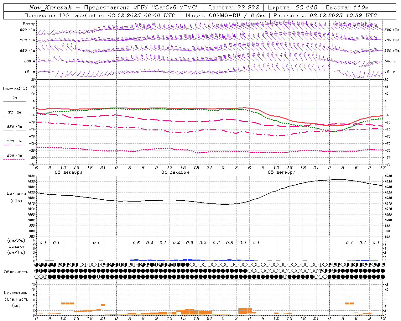The height and width of the screenshot is (321, 401).
Task: Click the 0.6 precipitation value
Action: coord(136,243)
